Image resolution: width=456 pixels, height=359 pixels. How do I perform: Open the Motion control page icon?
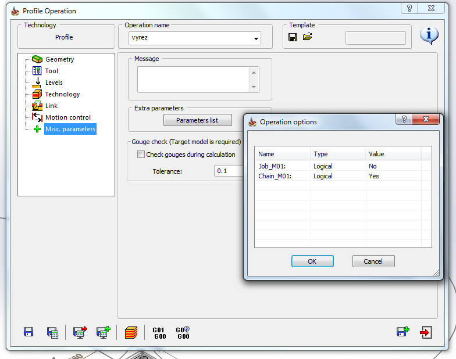point(37,117)
